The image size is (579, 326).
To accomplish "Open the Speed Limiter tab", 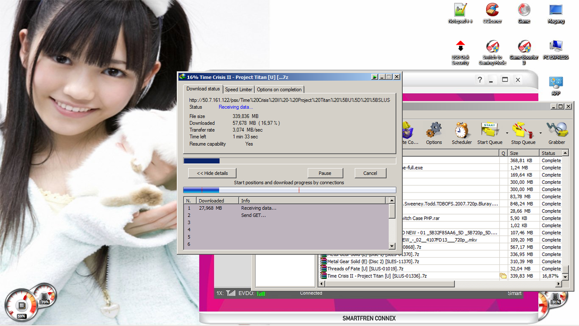I will coord(239,90).
